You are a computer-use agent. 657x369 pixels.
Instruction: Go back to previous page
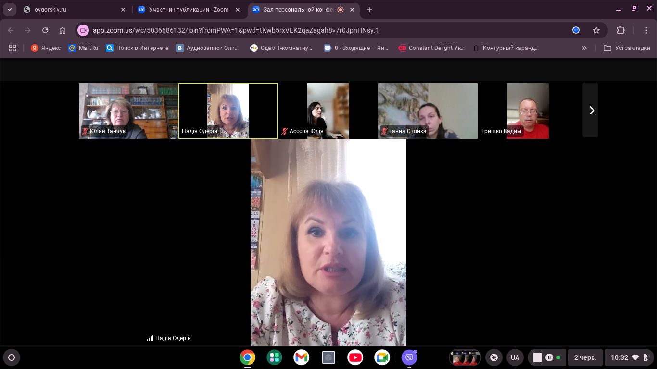(x=11, y=30)
